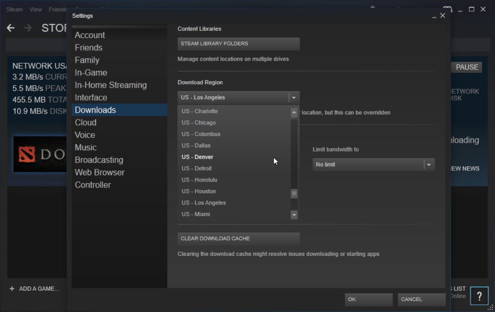Screen dimensions: 495x312
Task: Open the View menu in main window
Action: pyautogui.click(x=36, y=10)
